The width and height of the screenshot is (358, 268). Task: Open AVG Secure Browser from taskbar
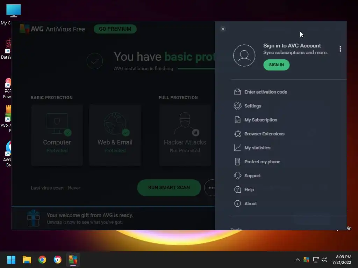click(x=58, y=260)
